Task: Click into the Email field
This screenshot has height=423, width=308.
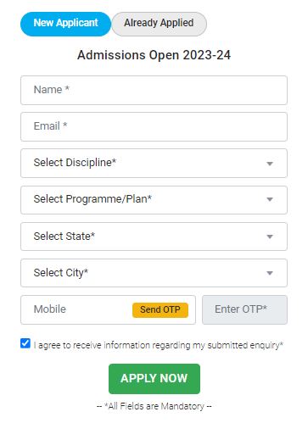Action: [154, 126]
